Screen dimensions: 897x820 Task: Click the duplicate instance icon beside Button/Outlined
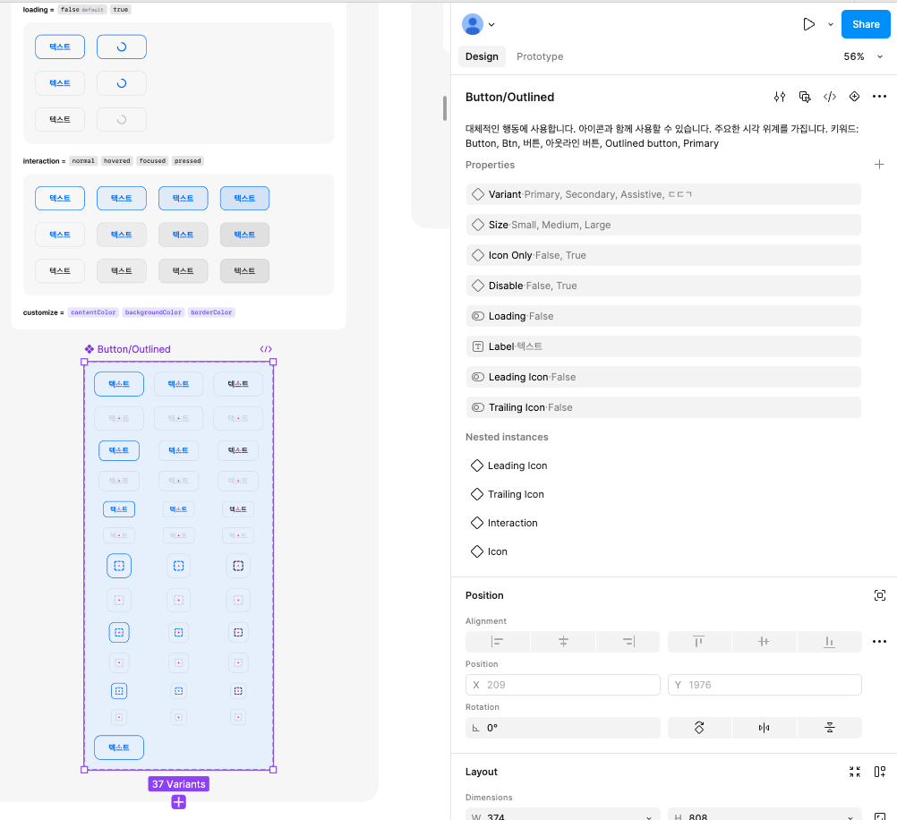click(x=805, y=96)
